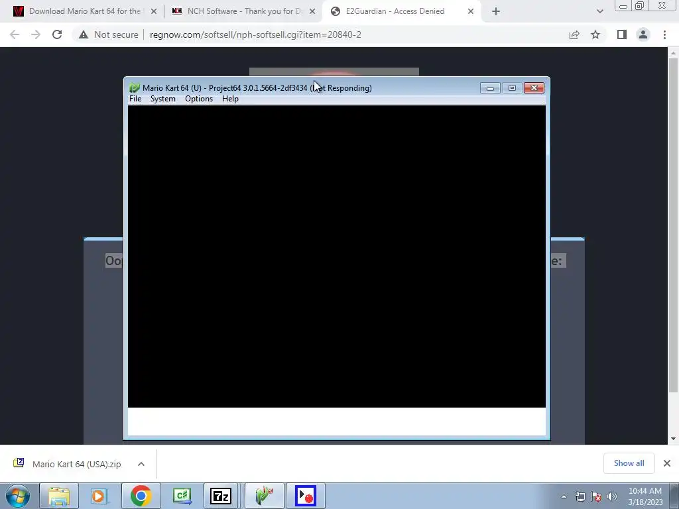
Task: Maximize the Project64 window
Action: click(512, 88)
